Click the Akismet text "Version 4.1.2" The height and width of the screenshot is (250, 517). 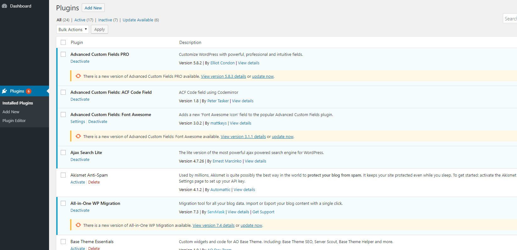[191, 190]
